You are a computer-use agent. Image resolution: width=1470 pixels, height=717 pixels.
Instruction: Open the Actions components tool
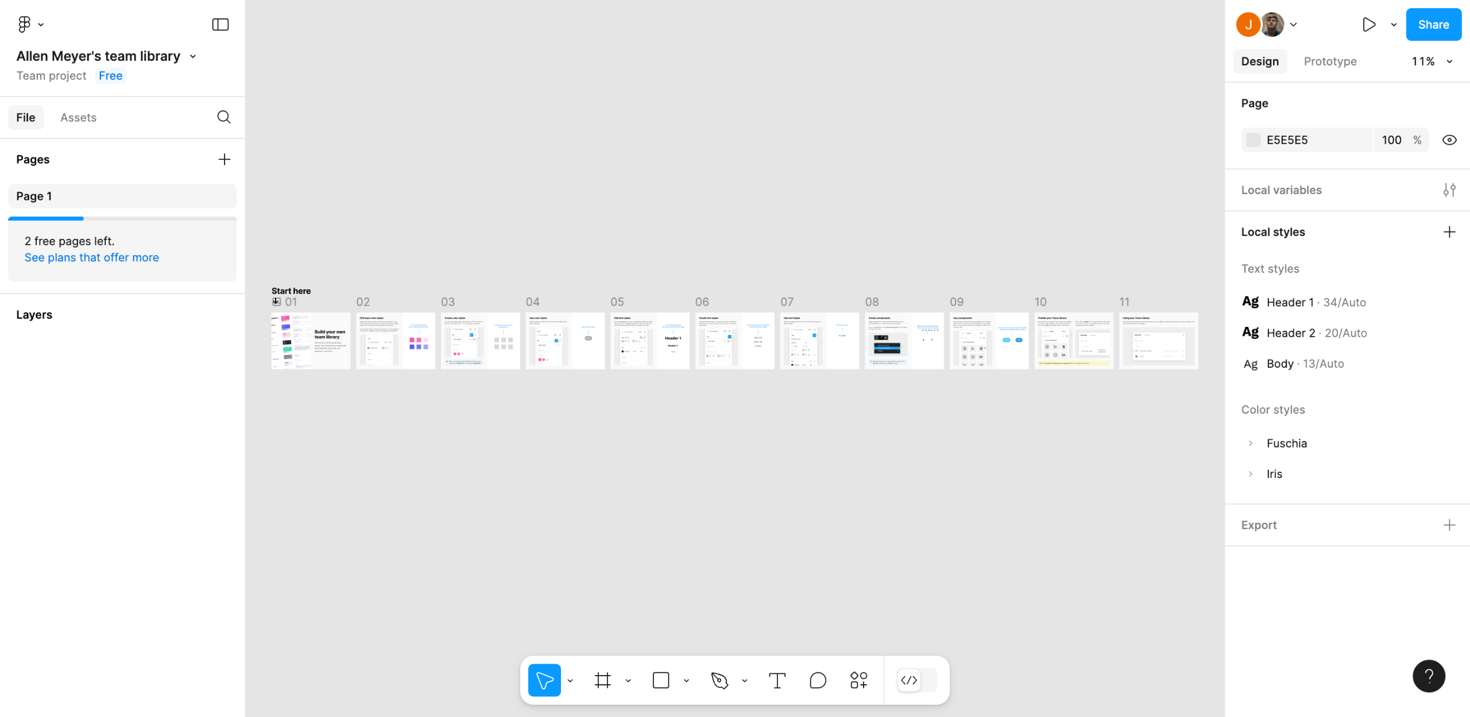click(858, 680)
